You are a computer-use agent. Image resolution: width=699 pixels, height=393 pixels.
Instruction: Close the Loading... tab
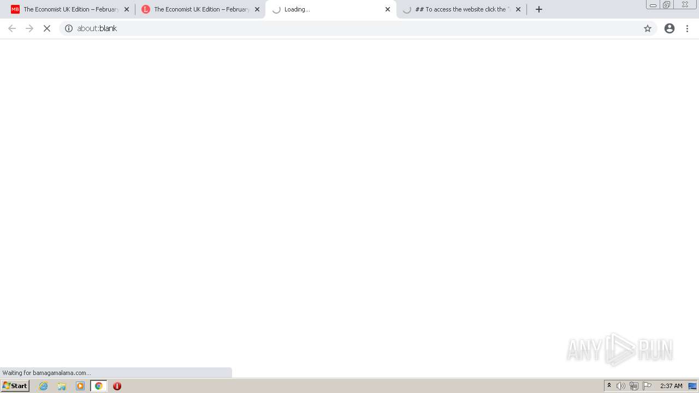[x=388, y=9]
